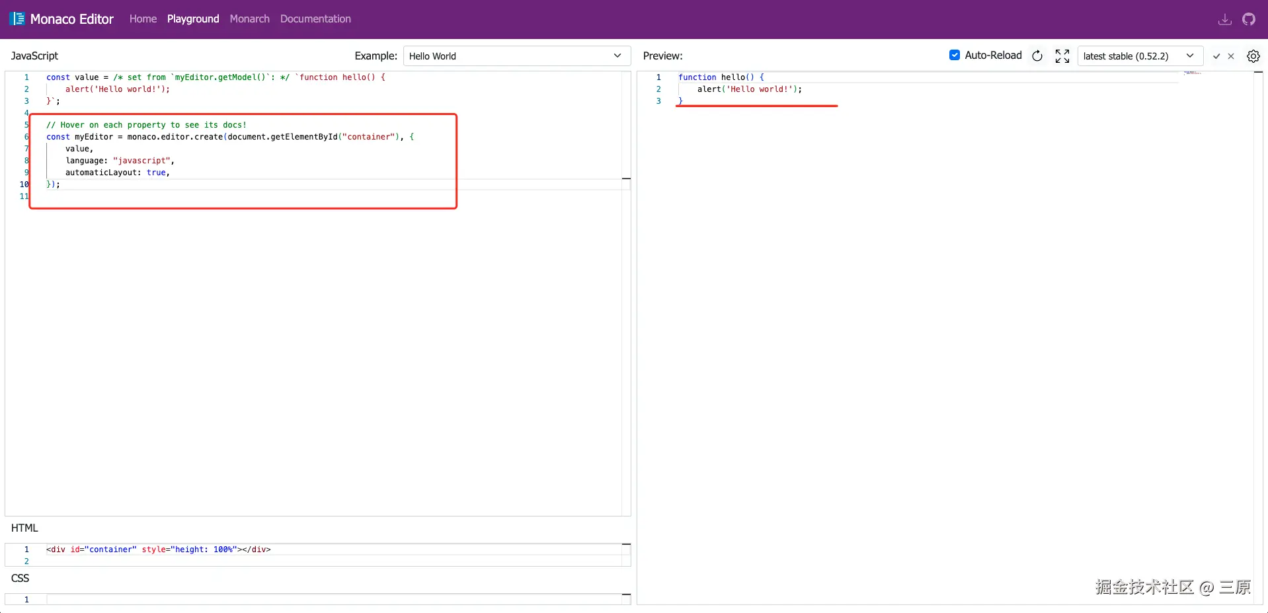Open the preview in fullscreen

point(1062,56)
